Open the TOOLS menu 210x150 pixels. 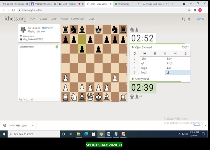pyautogui.click(x=91, y=19)
